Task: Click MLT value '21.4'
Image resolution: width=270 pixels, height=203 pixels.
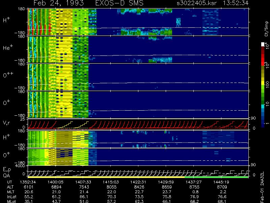Action: point(84,192)
